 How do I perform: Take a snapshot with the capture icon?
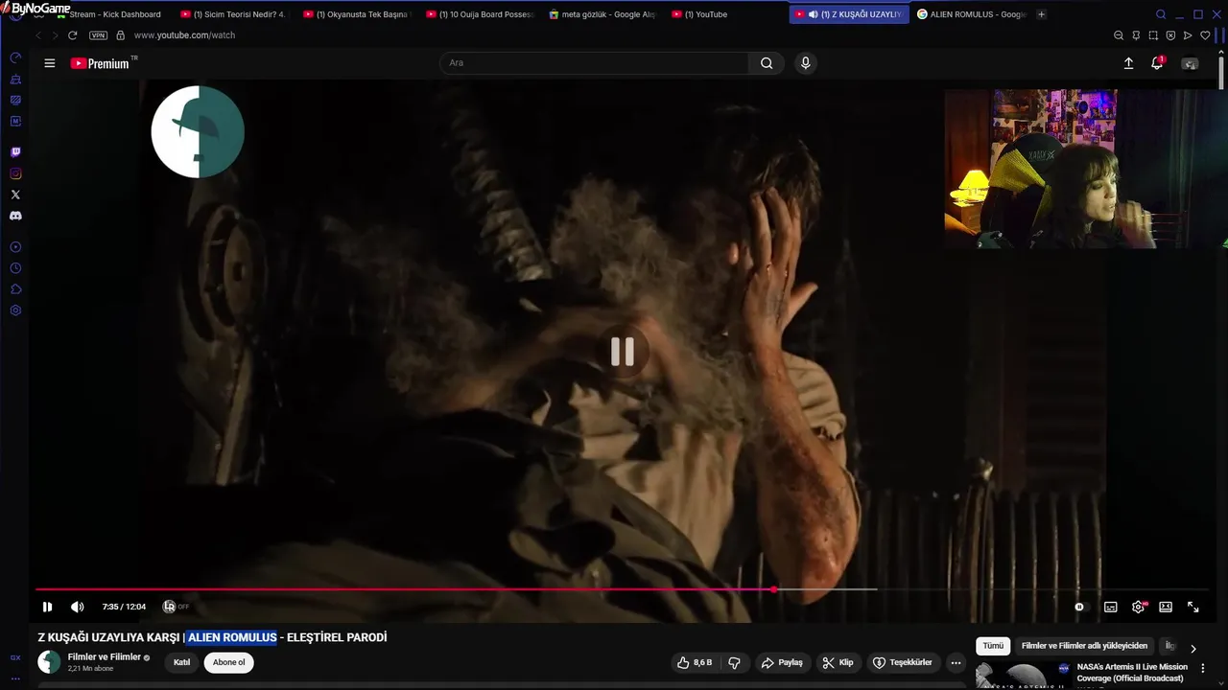tap(1153, 35)
